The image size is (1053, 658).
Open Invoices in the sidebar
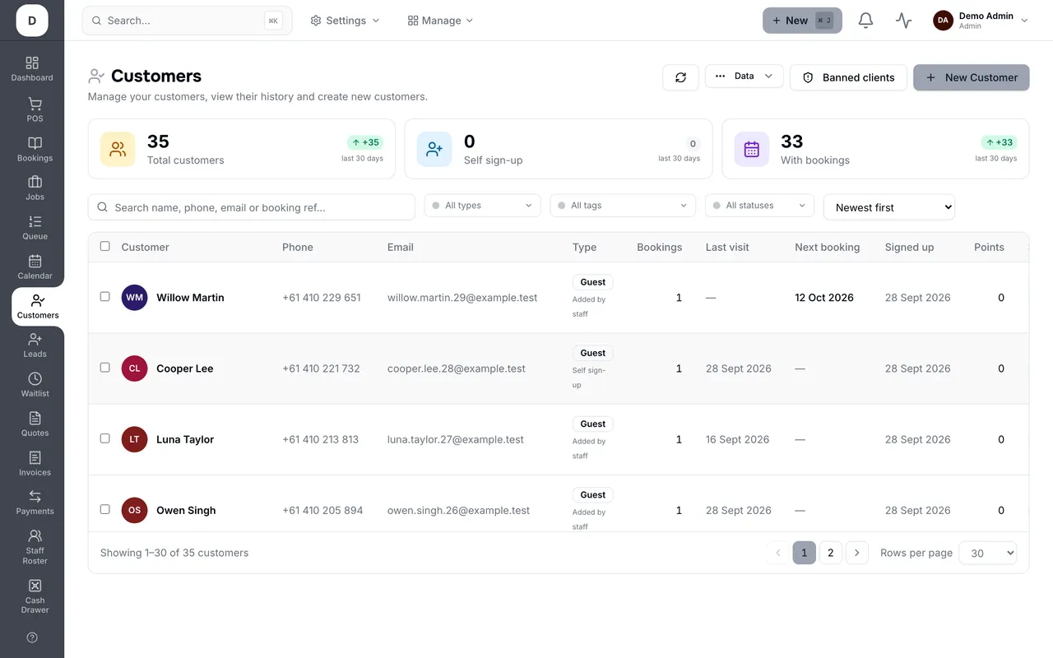pyautogui.click(x=35, y=464)
